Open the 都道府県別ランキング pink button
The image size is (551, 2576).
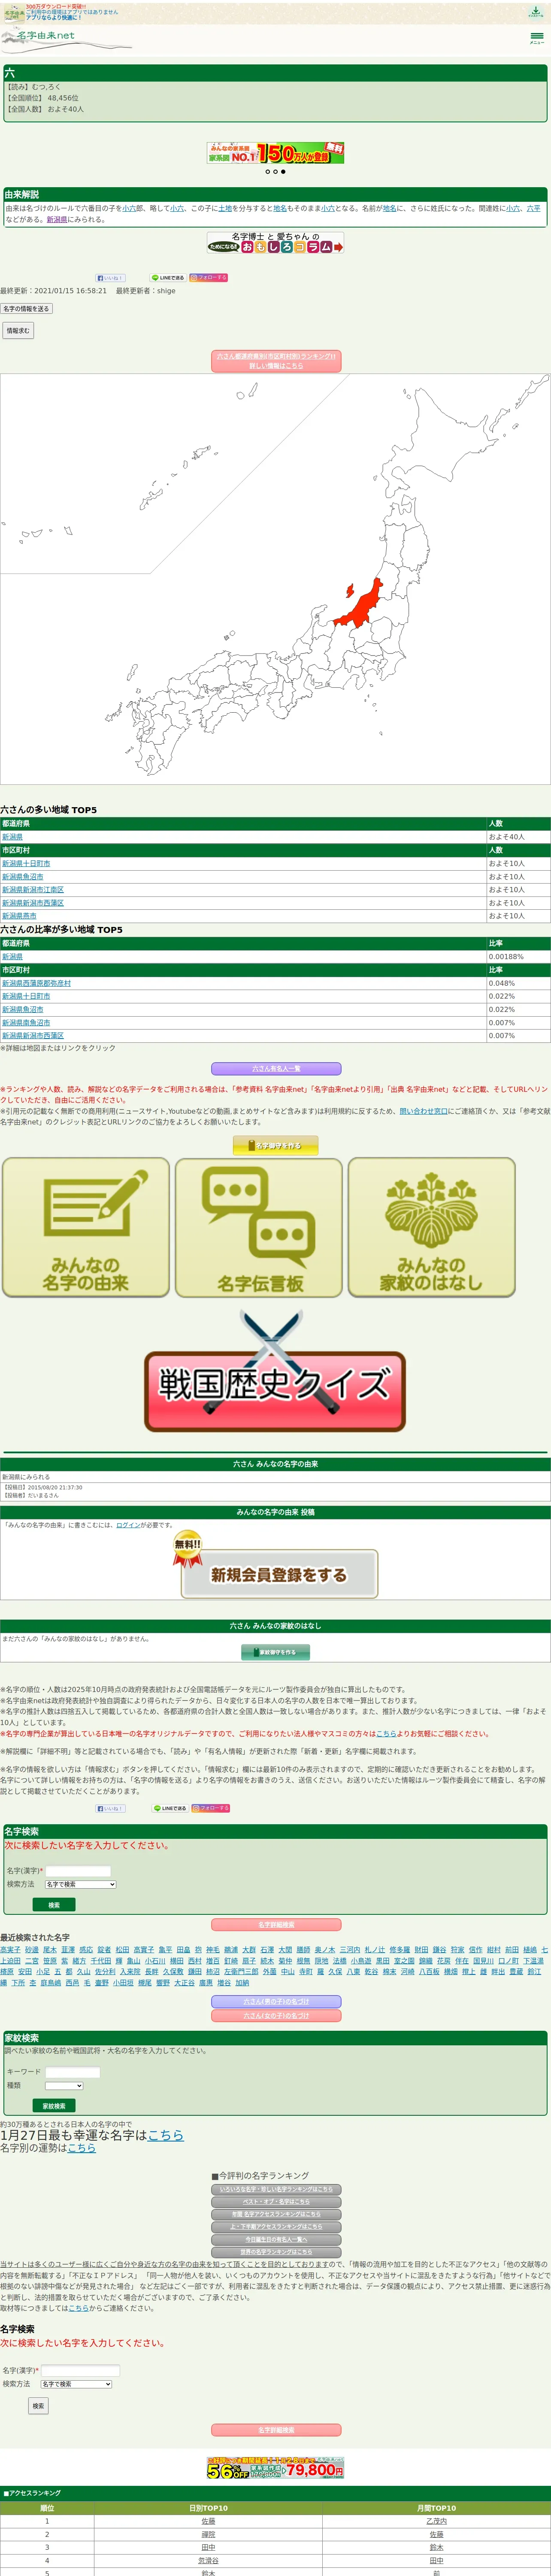[276, 361]
